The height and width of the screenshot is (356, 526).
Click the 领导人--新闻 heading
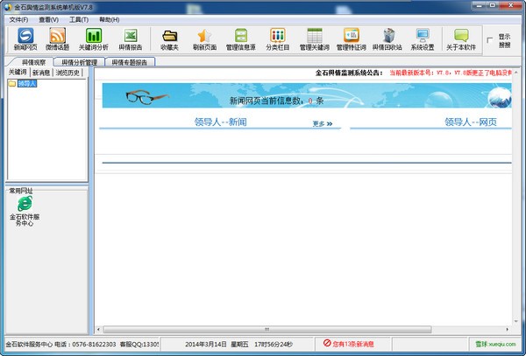[220, 122]
